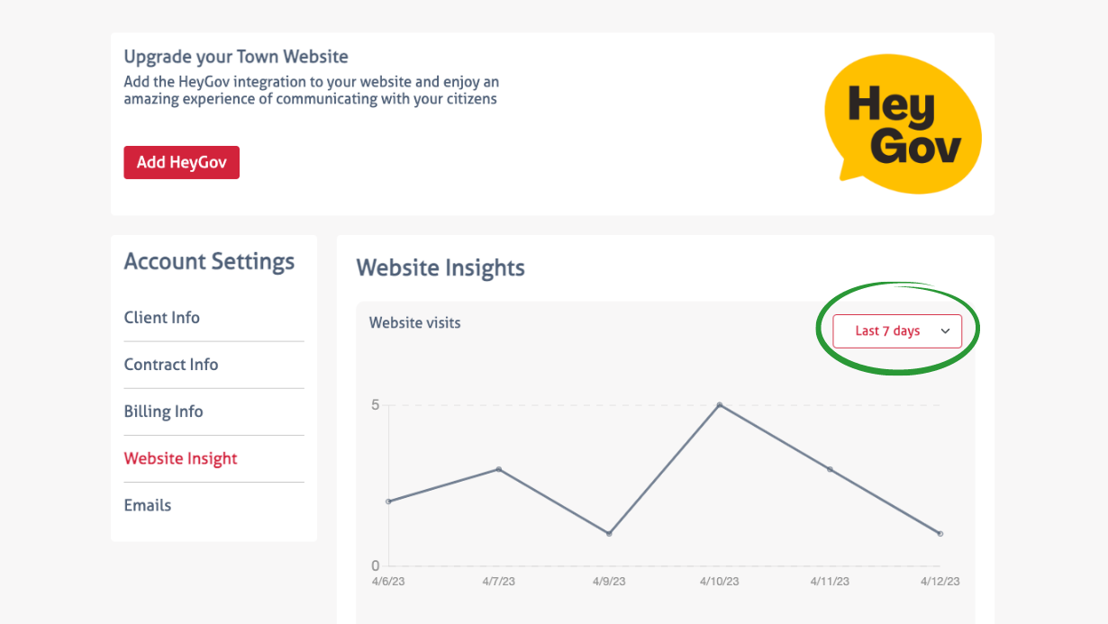This screenshot has height=624, width=1108.
Task: Click the 4/9/23 lowest data point
Action: tap(609, 534)
